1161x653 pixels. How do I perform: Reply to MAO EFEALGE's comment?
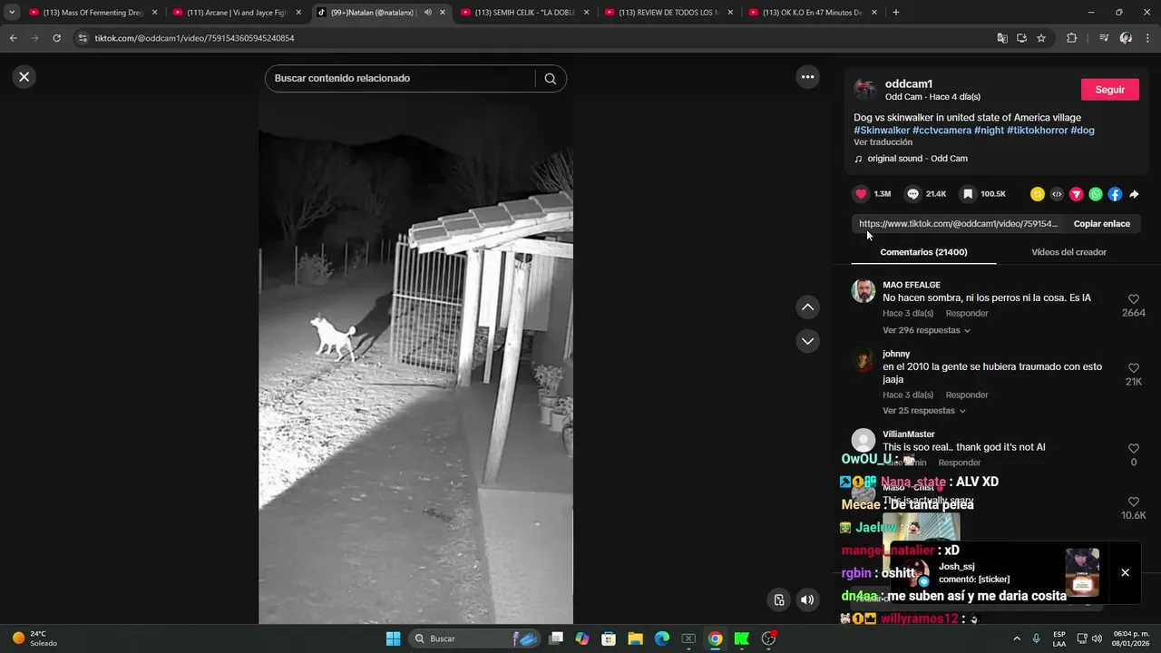(x=967, y=314)
